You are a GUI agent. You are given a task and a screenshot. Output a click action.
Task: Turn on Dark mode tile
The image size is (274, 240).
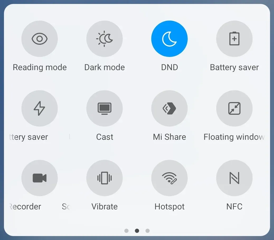(x=105, y=39)
